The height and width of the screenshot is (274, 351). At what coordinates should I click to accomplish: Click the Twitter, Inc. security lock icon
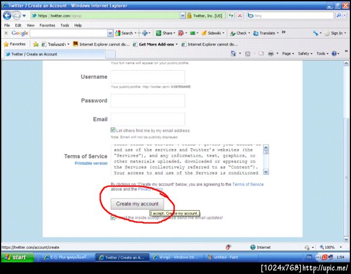(189, 16)
